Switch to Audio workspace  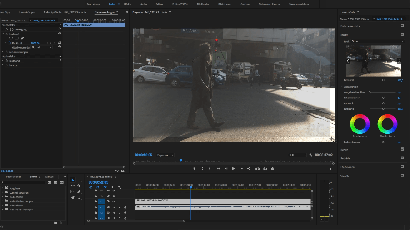144,4
